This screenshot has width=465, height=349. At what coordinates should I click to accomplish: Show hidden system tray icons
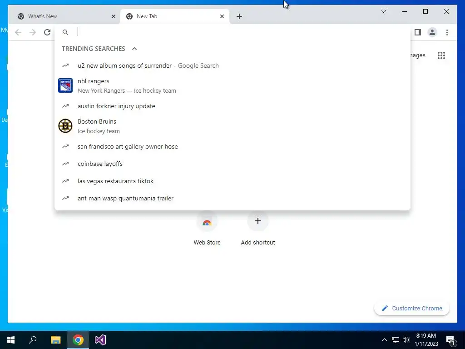pyautogui.click(x=384, y=340)
